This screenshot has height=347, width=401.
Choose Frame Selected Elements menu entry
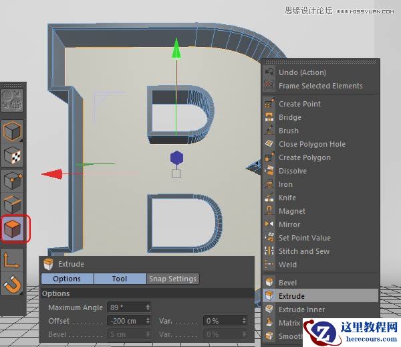click(x=321, y=86)
